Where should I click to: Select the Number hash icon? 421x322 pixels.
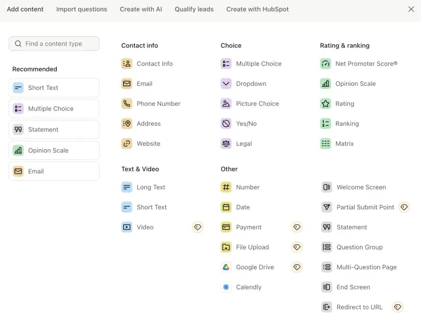pyautogui.click(x=226, y=187)
